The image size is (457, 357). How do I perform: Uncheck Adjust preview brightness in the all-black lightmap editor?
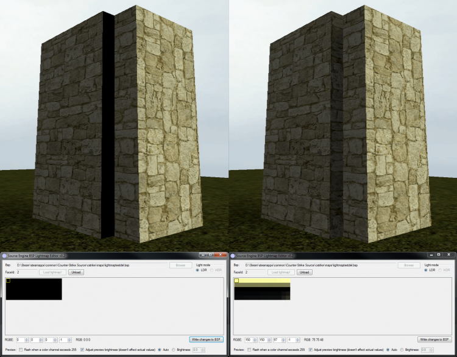(x=82, y=350)
